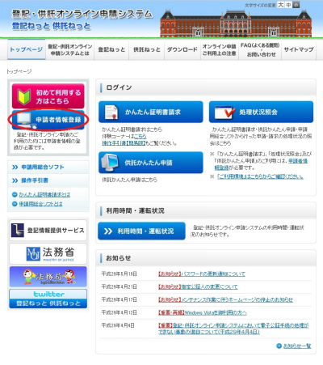The height and width of the screenshot is (365, 323).
Task: Click the date 平成29年5月19日
Action: 120,274
